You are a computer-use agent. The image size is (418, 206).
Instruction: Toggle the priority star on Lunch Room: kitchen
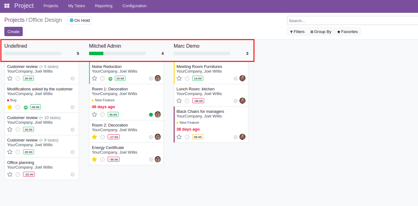[x=179, y=101]
